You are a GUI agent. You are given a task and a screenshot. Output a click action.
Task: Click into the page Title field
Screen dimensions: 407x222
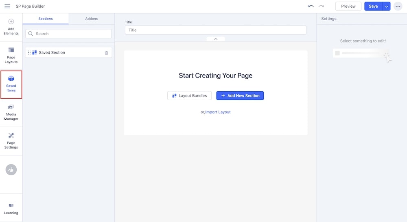(x=215, y=30)
